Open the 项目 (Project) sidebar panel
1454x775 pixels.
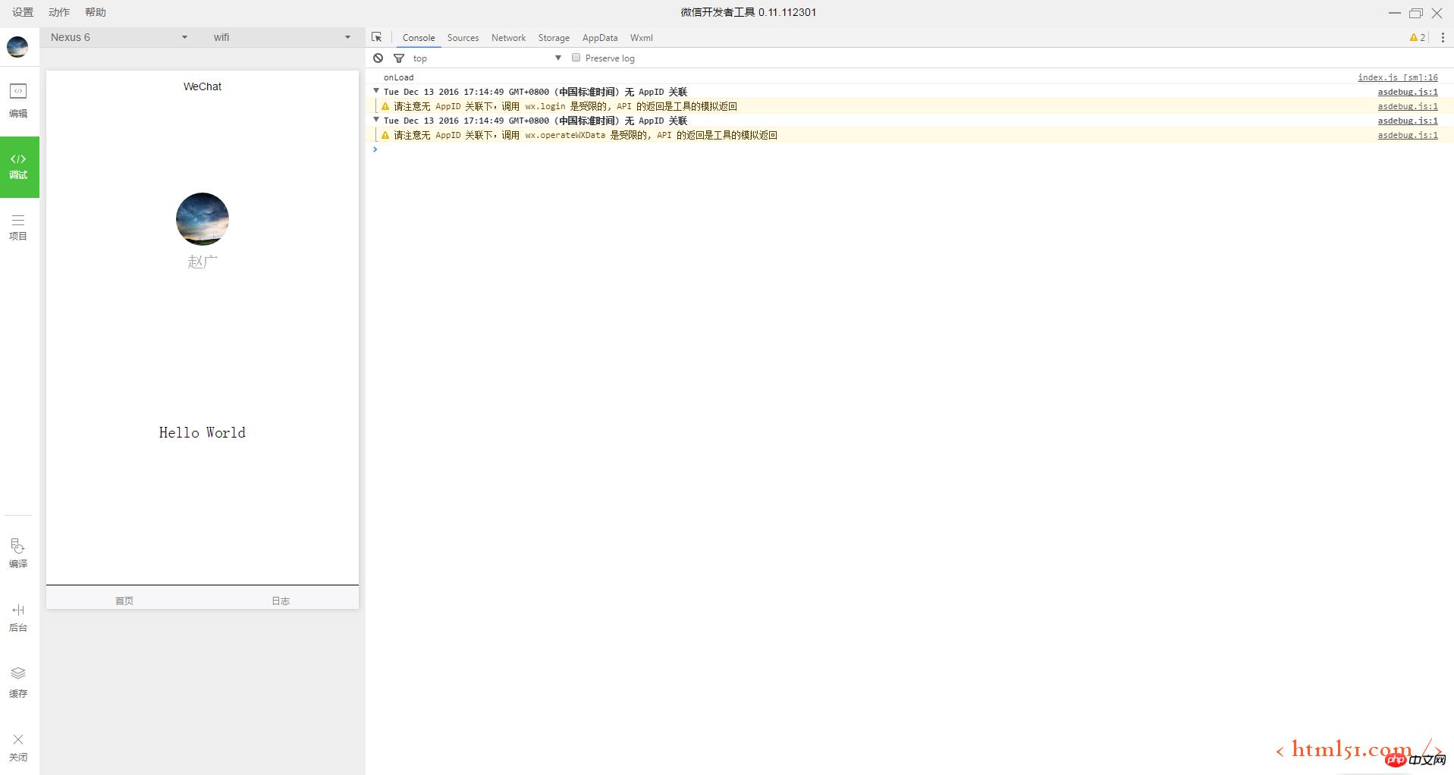coord(18,227)
